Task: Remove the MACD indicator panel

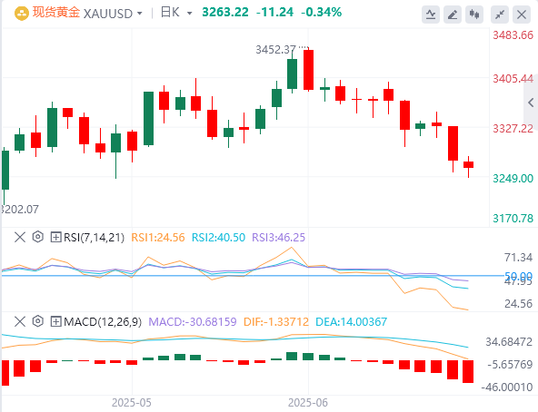Action: (20, 321)
